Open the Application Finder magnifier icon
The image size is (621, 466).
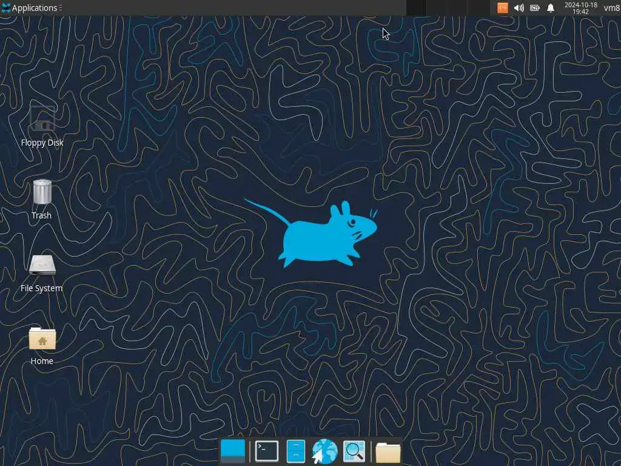coord(354,451)
